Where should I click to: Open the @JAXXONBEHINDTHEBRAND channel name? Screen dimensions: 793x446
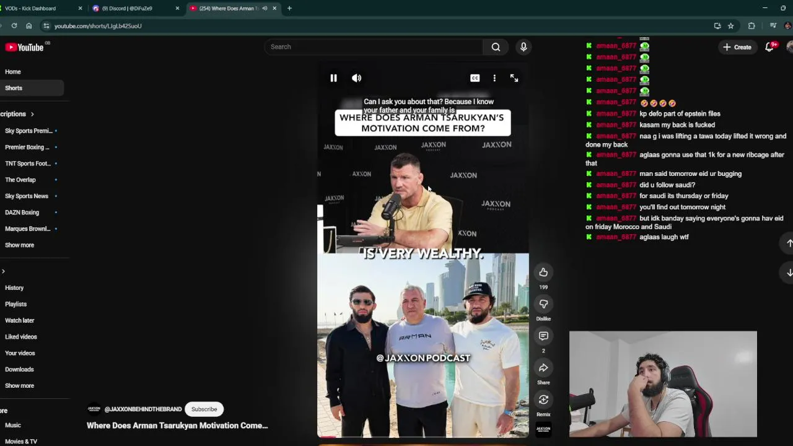pos(143,409)
